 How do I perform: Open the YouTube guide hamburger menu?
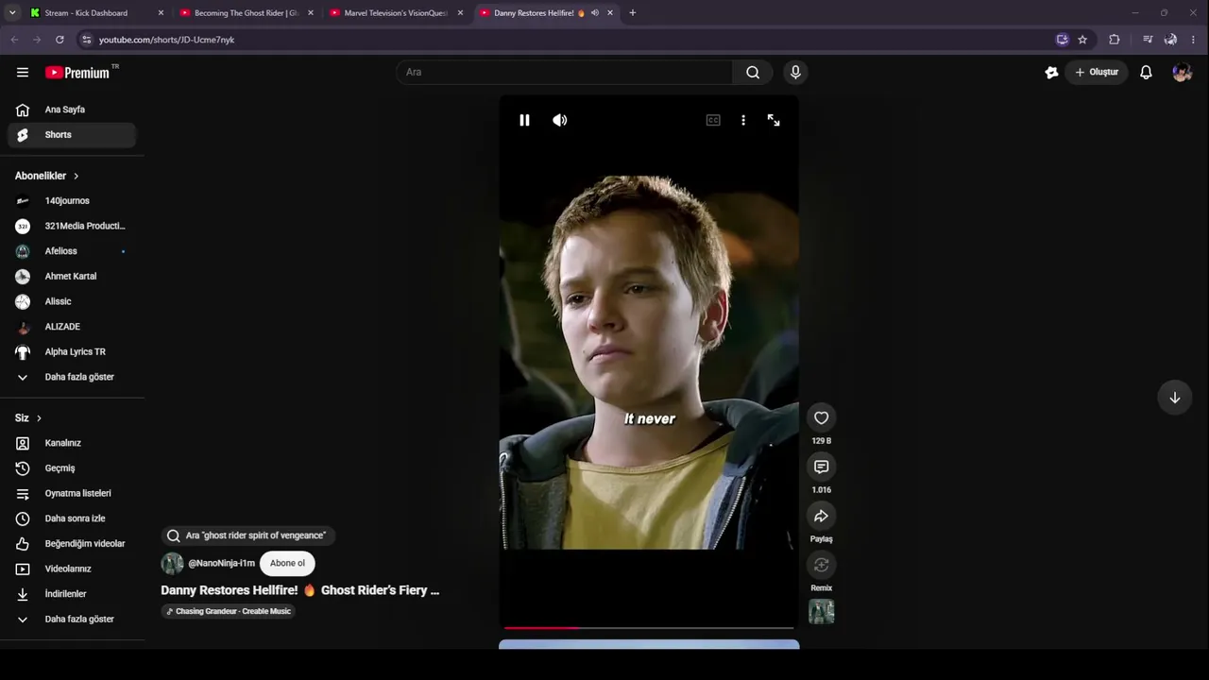23,72
